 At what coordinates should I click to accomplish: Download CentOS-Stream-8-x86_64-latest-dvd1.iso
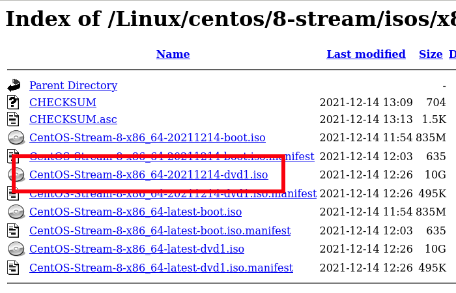click(137, 249)
